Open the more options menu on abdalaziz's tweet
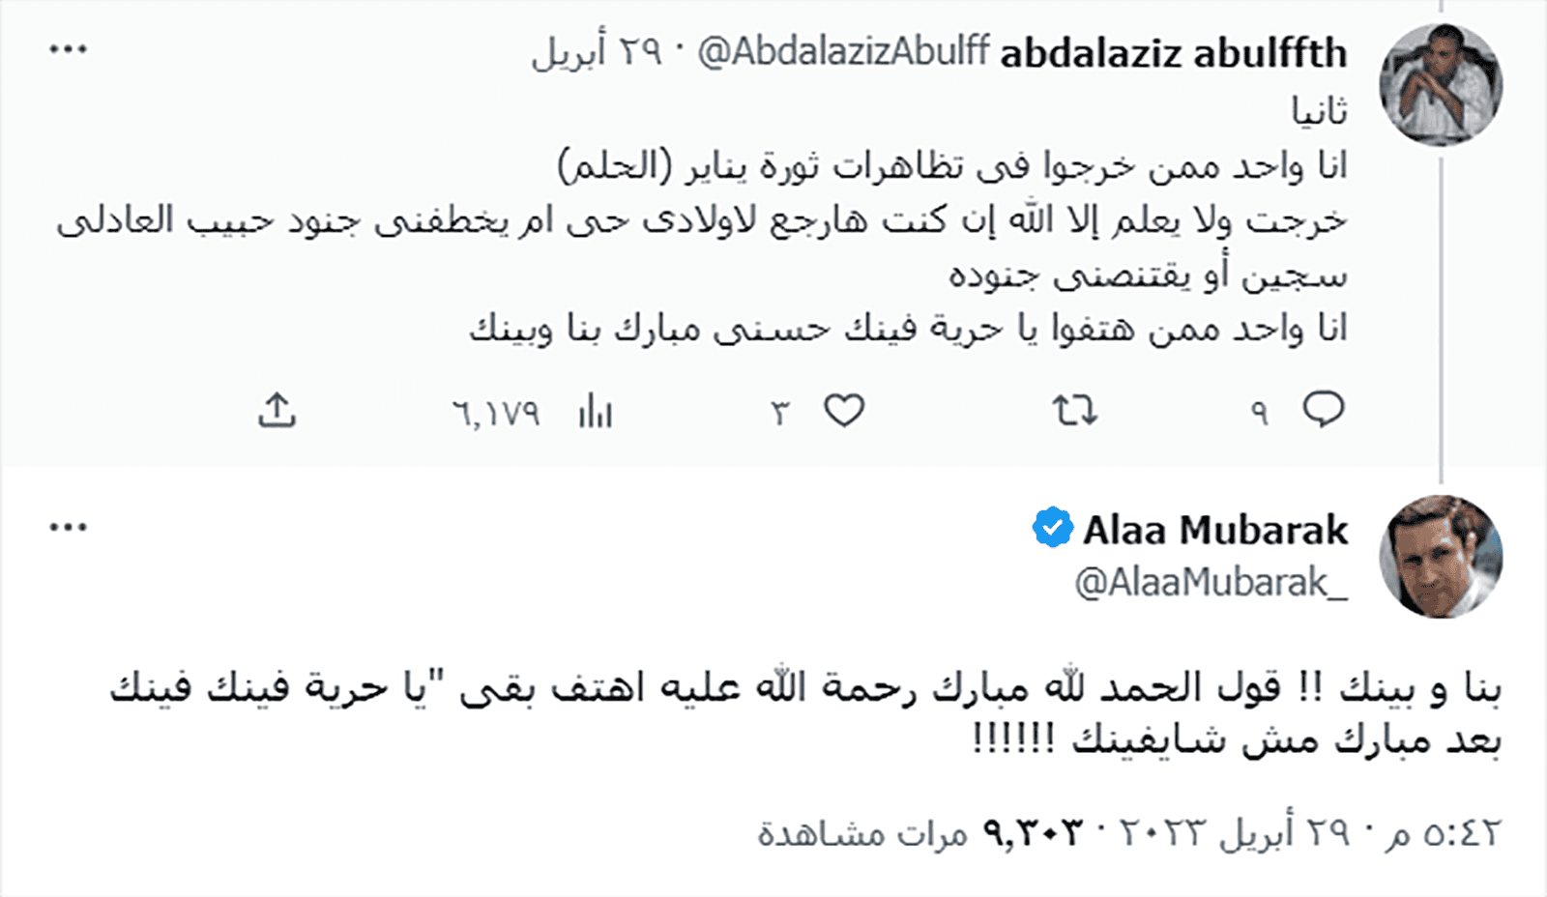 pyautogui.click(x=68, y=49)
